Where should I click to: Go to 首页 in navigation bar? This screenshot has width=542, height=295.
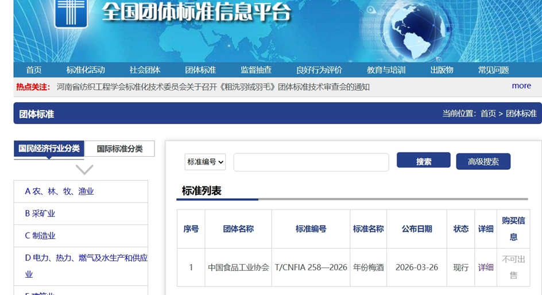pyautogui.click(x=34, y=70)
